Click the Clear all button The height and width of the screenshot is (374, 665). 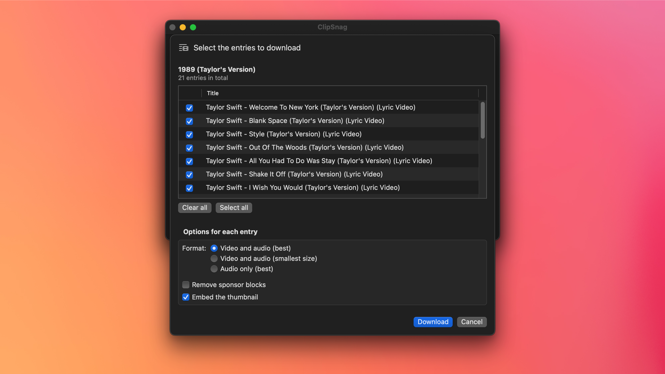coord(195,208)
